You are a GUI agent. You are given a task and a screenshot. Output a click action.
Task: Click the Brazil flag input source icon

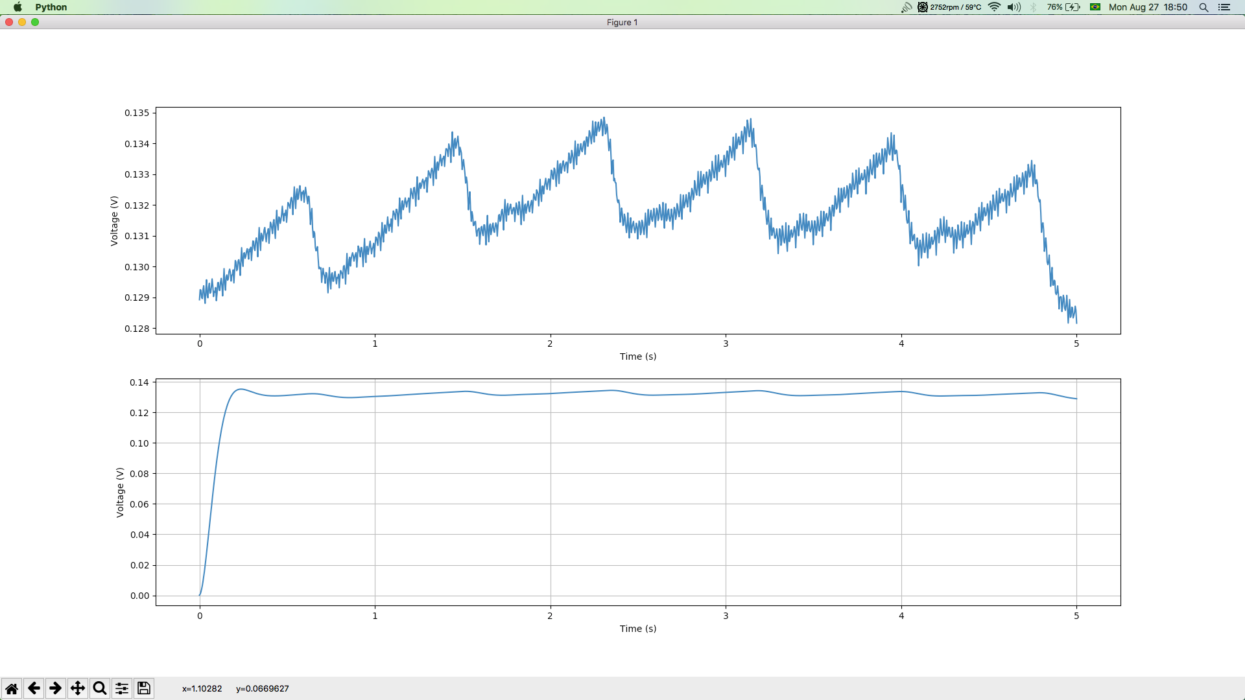[x=1095, y=7]
